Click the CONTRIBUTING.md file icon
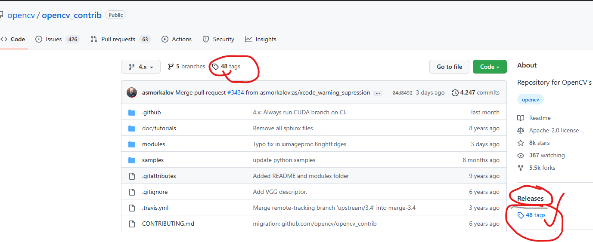The image size is (593, 242). 132,224
